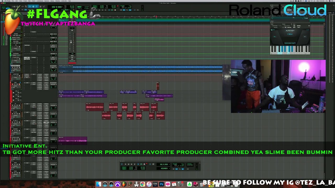Open Finder from the Dock
The width and height of the screenshot is (335, 188).
[x=99, y=184]
